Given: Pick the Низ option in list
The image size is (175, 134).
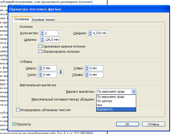Looking at the screenshot, I should (116, 105).
